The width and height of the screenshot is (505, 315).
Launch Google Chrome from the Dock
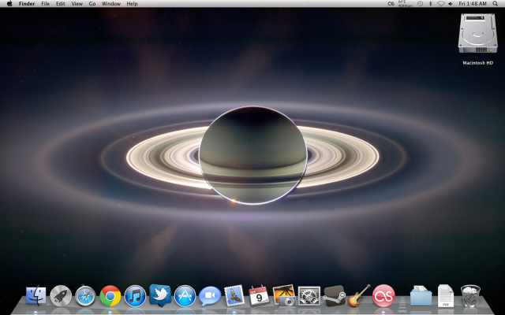(110, 296)
